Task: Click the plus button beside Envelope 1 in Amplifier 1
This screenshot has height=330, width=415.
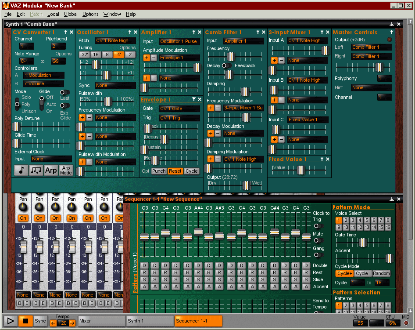Action: (x=147, y=58)
